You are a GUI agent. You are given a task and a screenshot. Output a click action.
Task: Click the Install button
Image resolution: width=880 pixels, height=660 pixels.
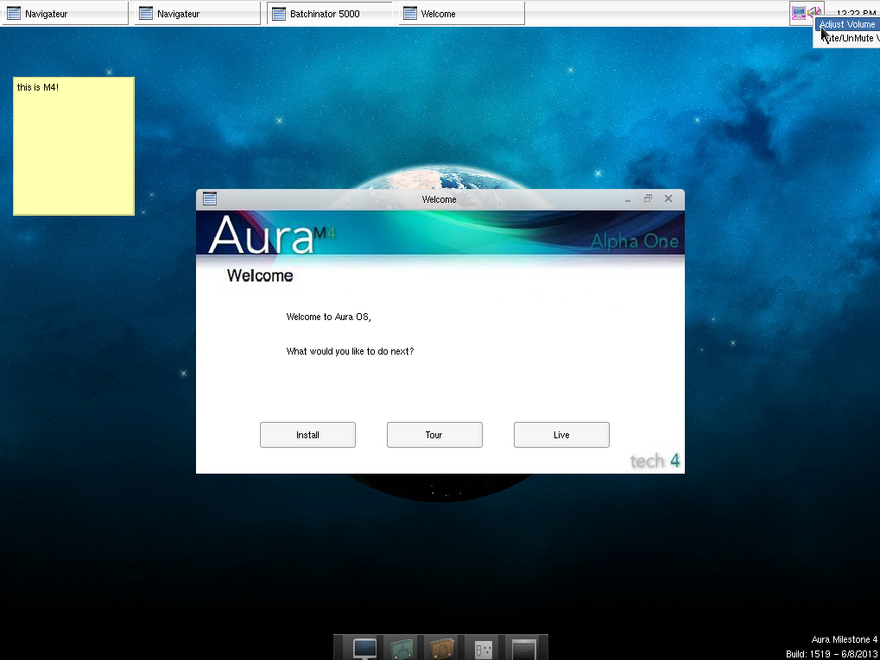click(x=307, y=434)
